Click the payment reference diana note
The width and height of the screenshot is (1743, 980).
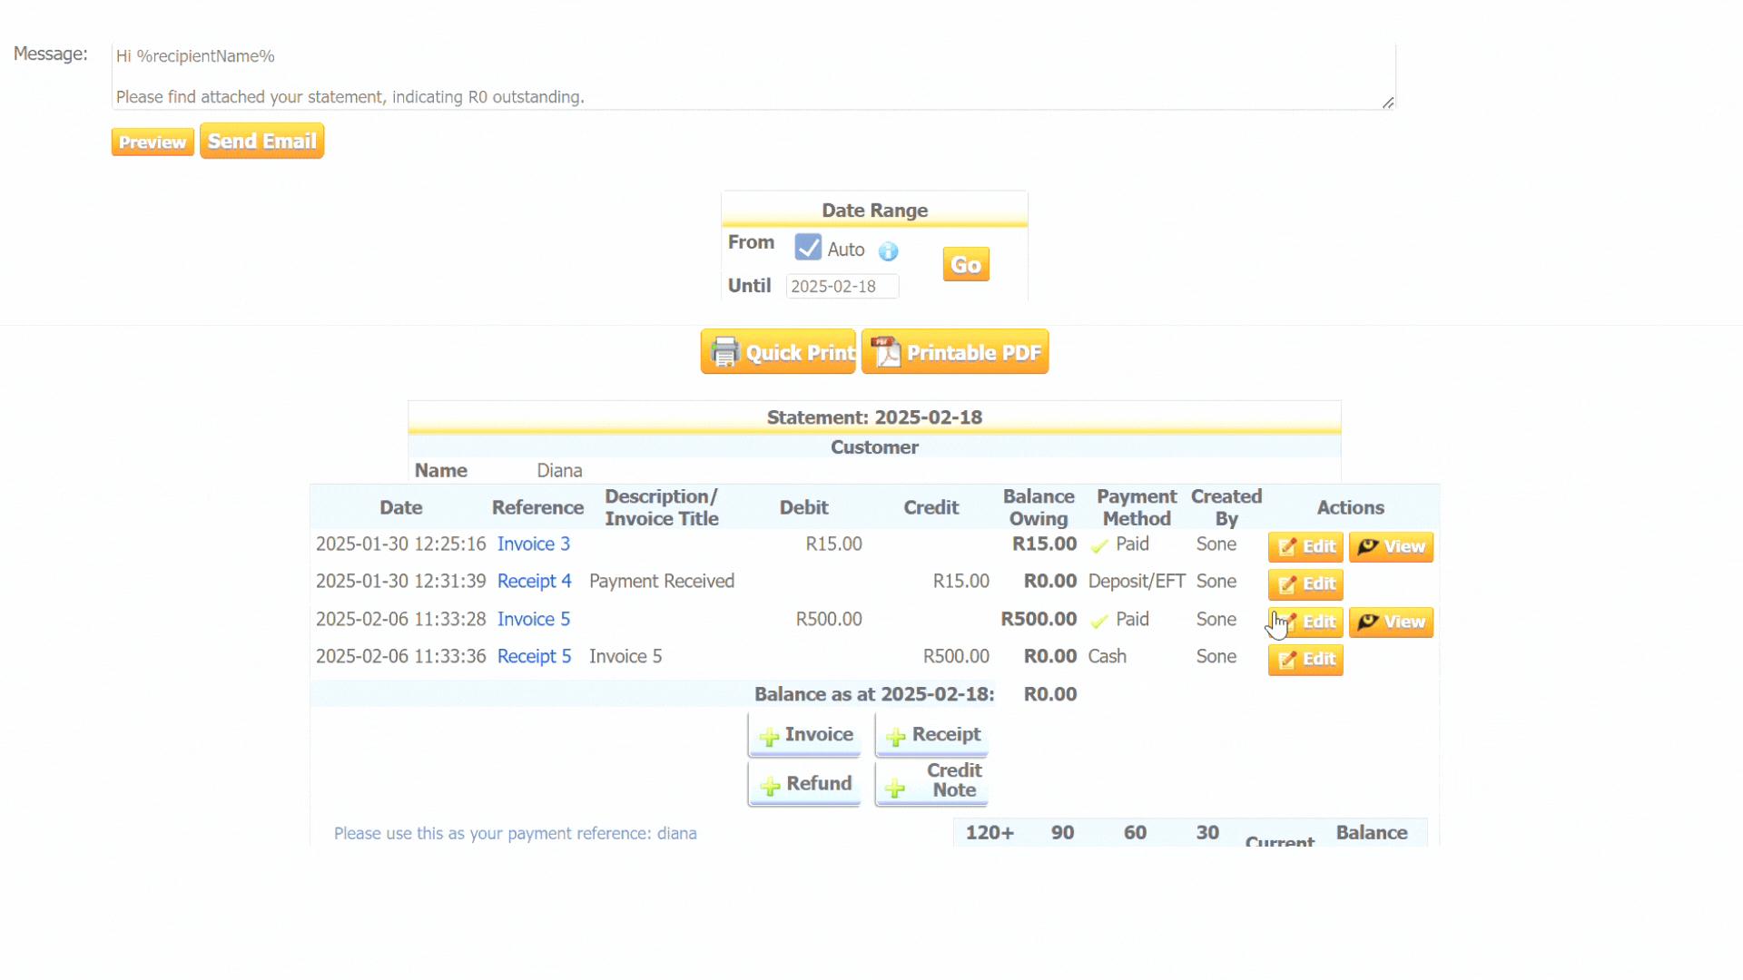point(515,833)
